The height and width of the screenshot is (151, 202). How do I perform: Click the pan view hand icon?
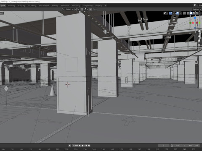(199, 36)
